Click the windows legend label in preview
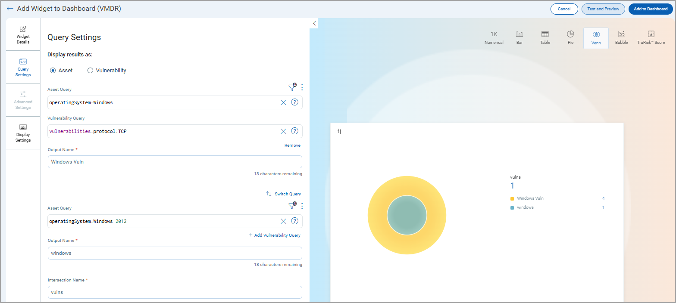The width and height of the screenshot is (676, 303). (x=526, y=207)
